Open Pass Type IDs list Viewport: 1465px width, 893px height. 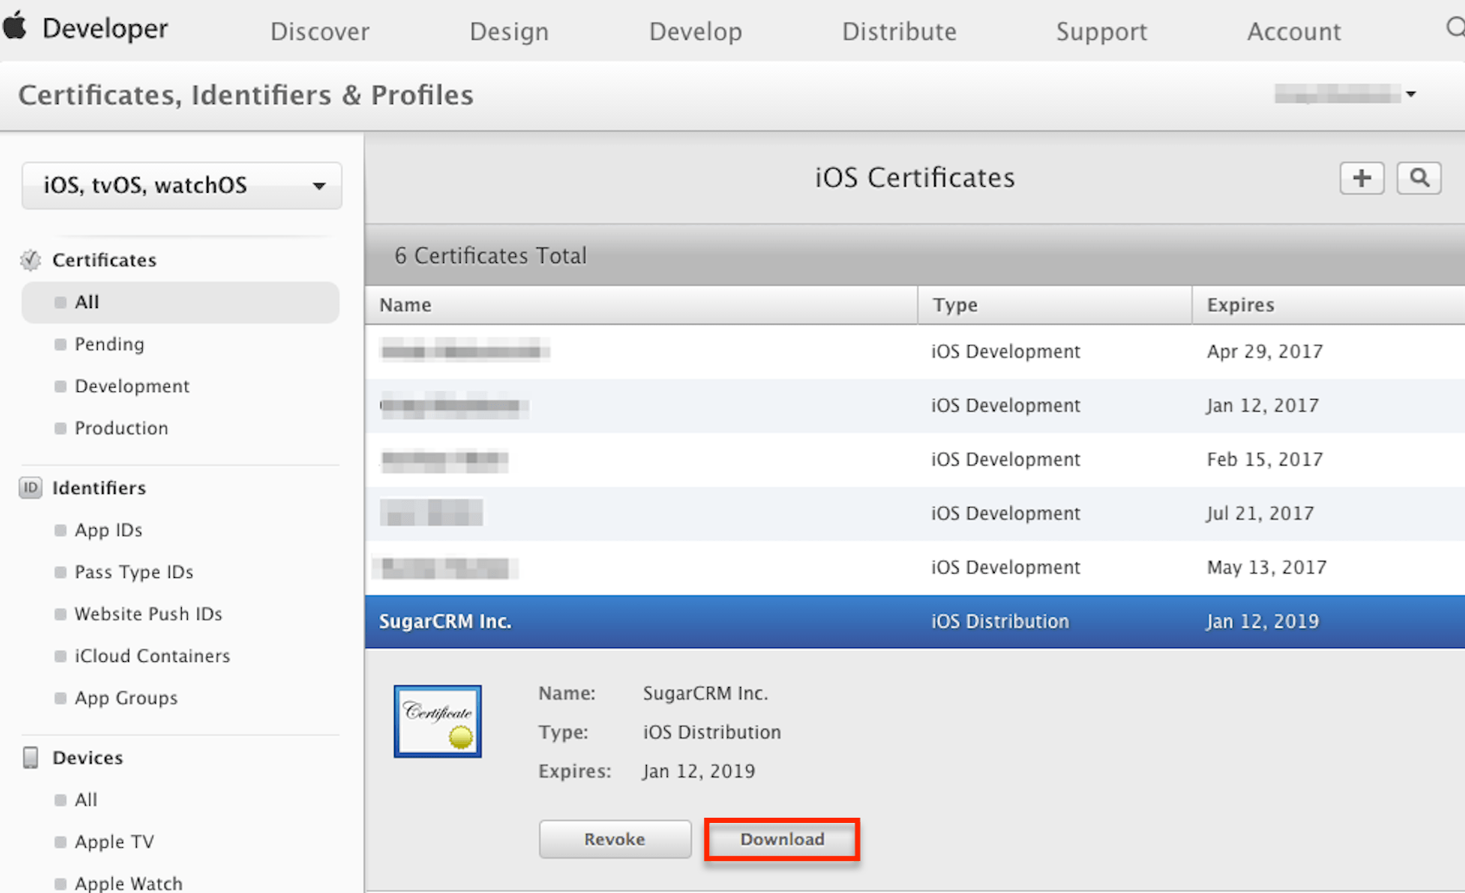133,572
